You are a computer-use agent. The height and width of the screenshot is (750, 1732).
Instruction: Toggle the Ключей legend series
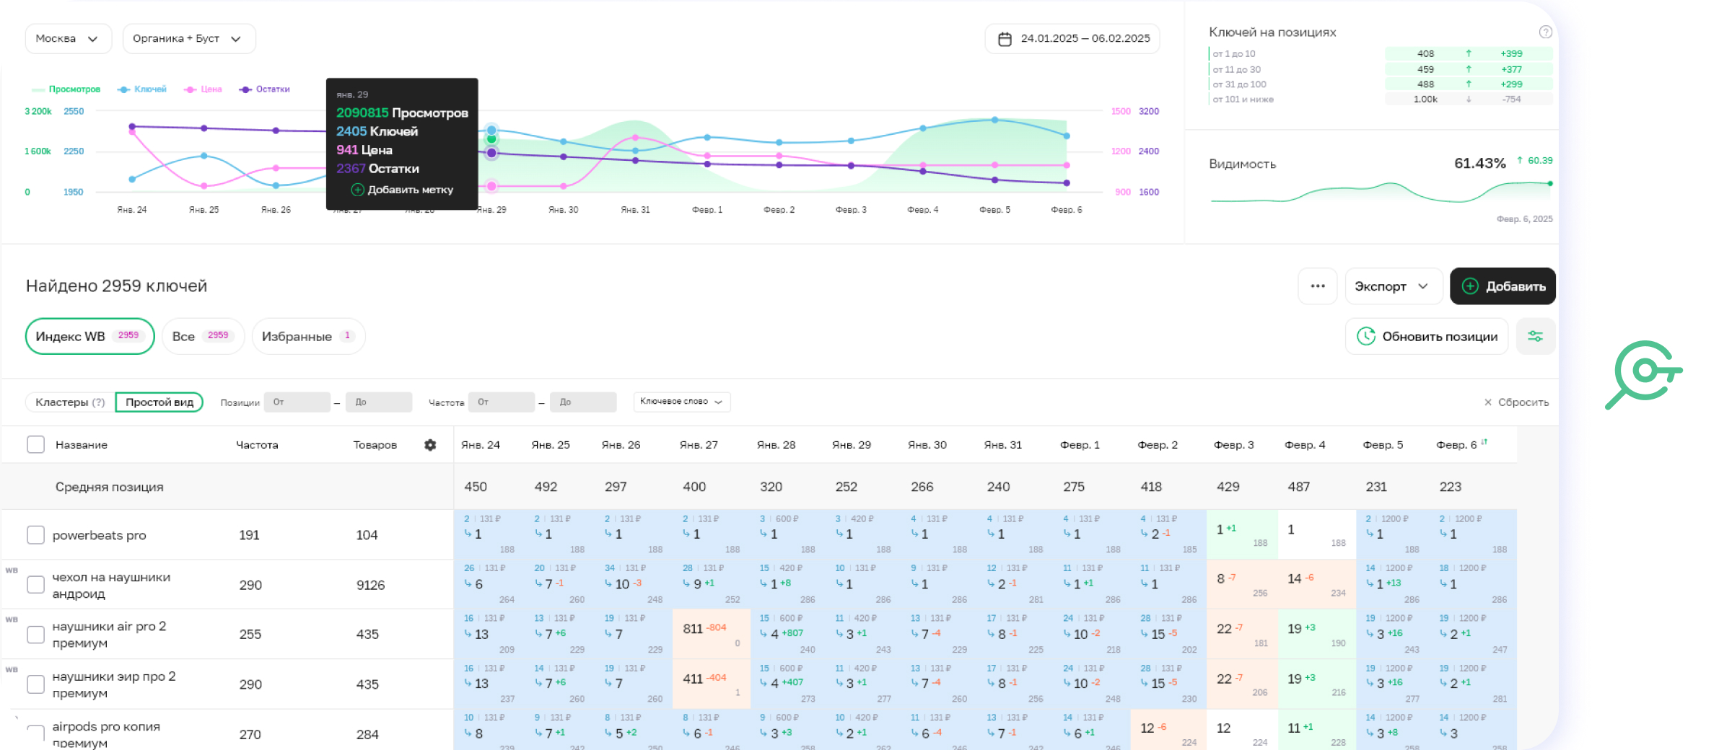[x=142, y=89]
